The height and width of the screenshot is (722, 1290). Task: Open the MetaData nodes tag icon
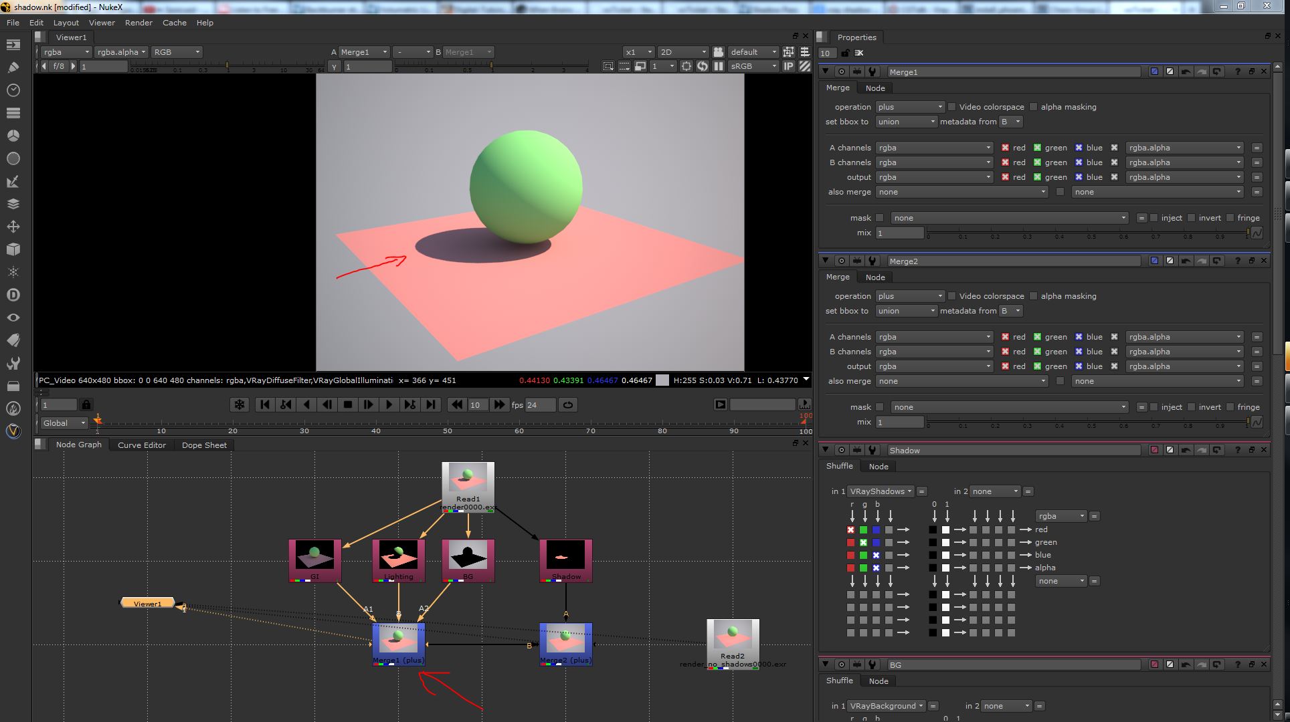point(13,340)
